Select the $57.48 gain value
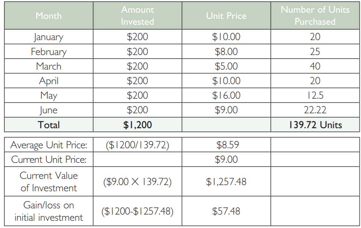Screen dimensions: 361x228 tap(226, 211)
